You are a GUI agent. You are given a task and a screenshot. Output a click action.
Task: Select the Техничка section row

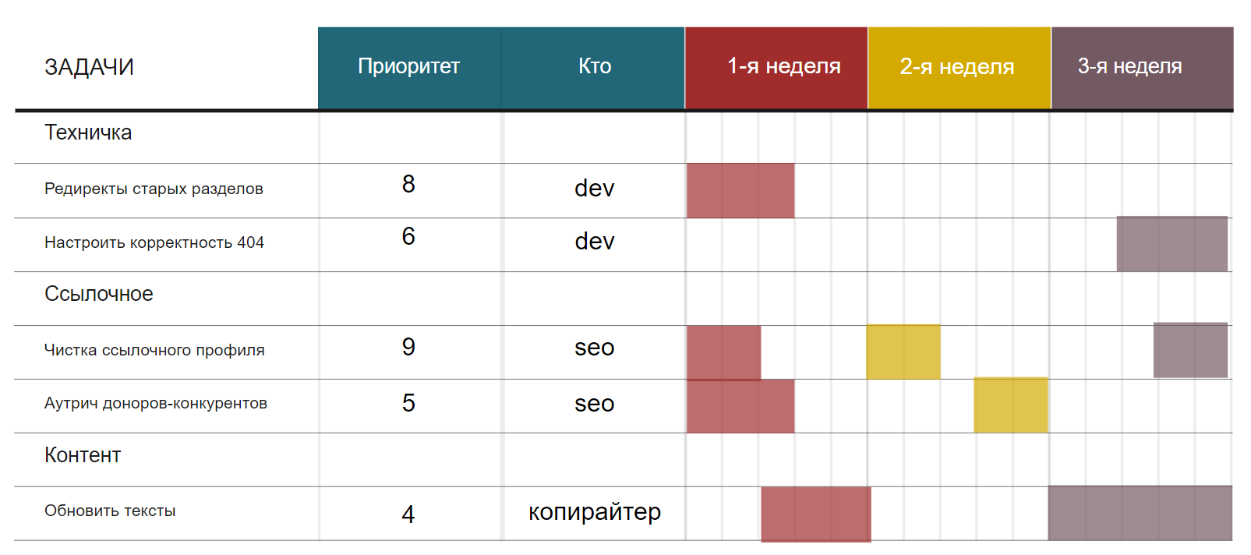[x=88, y=133]
